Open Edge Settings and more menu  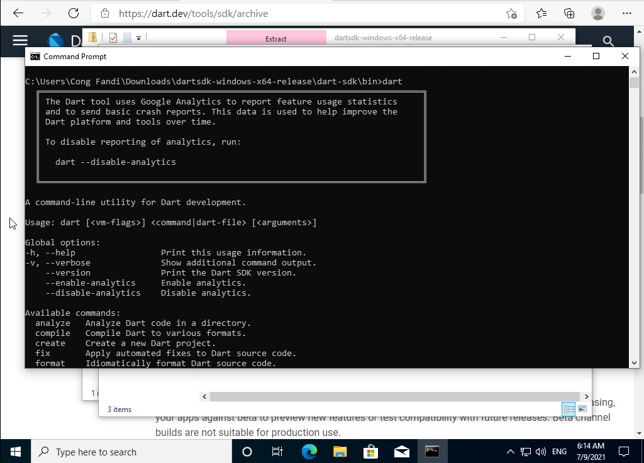point(627,14)
